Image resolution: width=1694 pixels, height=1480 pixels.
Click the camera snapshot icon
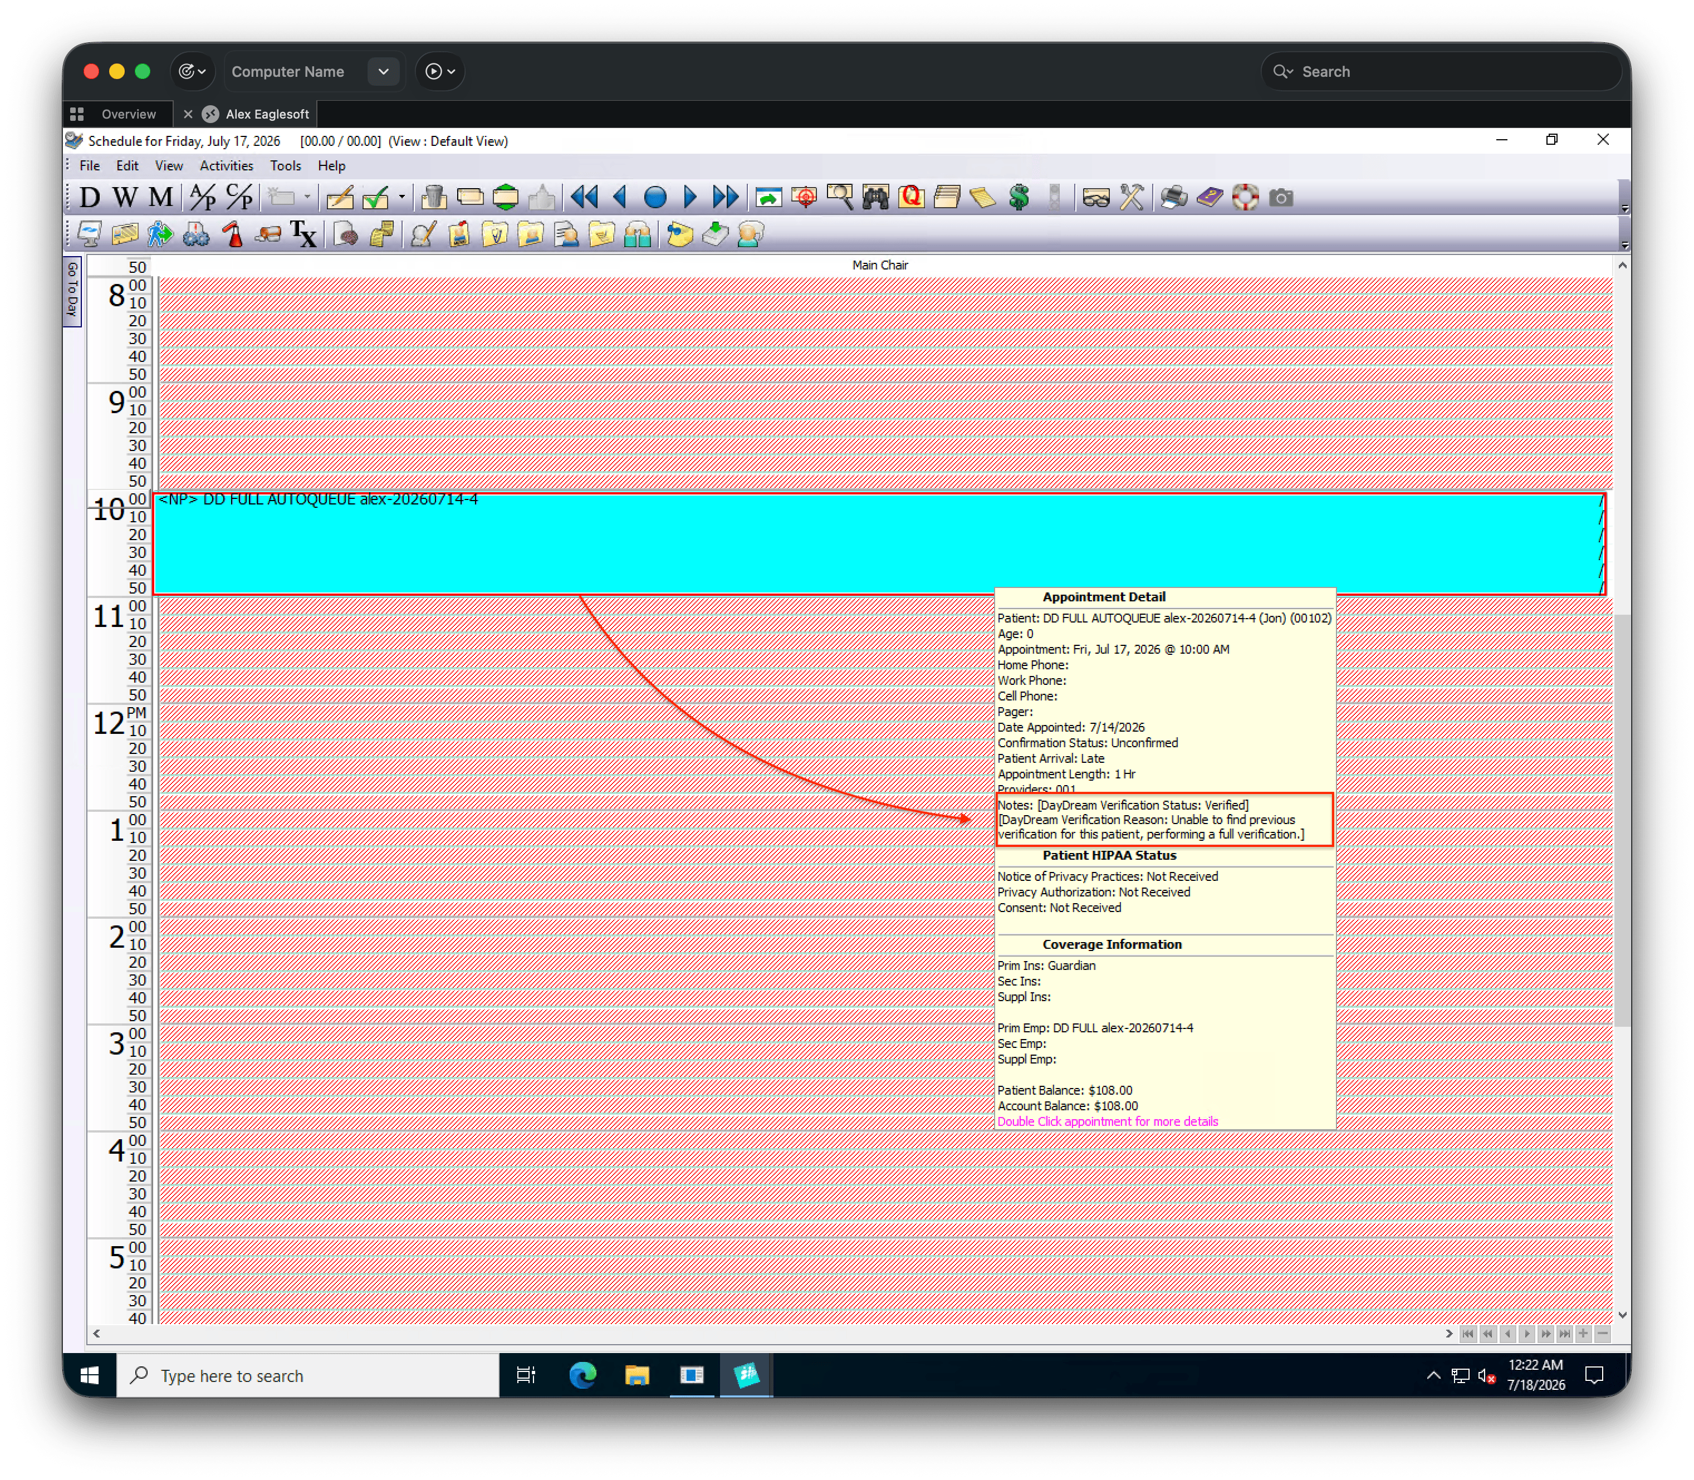1281,198
